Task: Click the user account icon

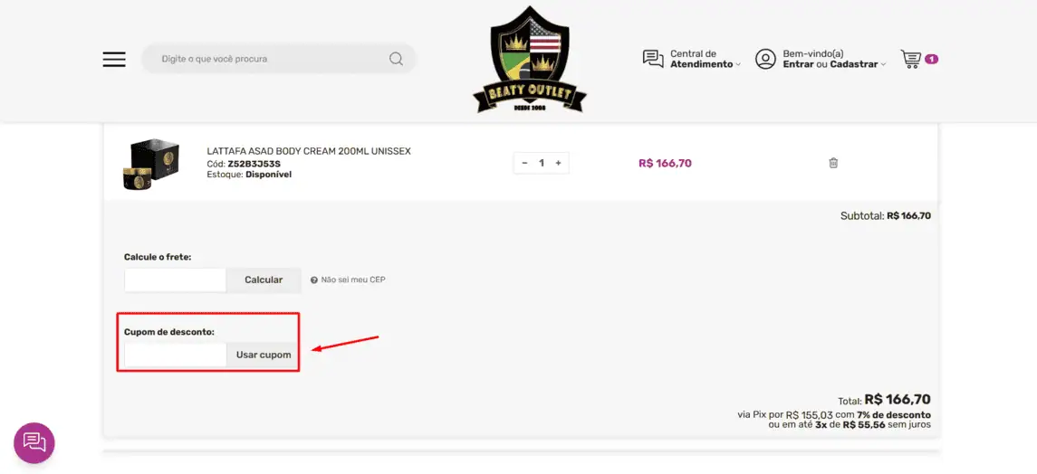Action: [x=765, y=60]
